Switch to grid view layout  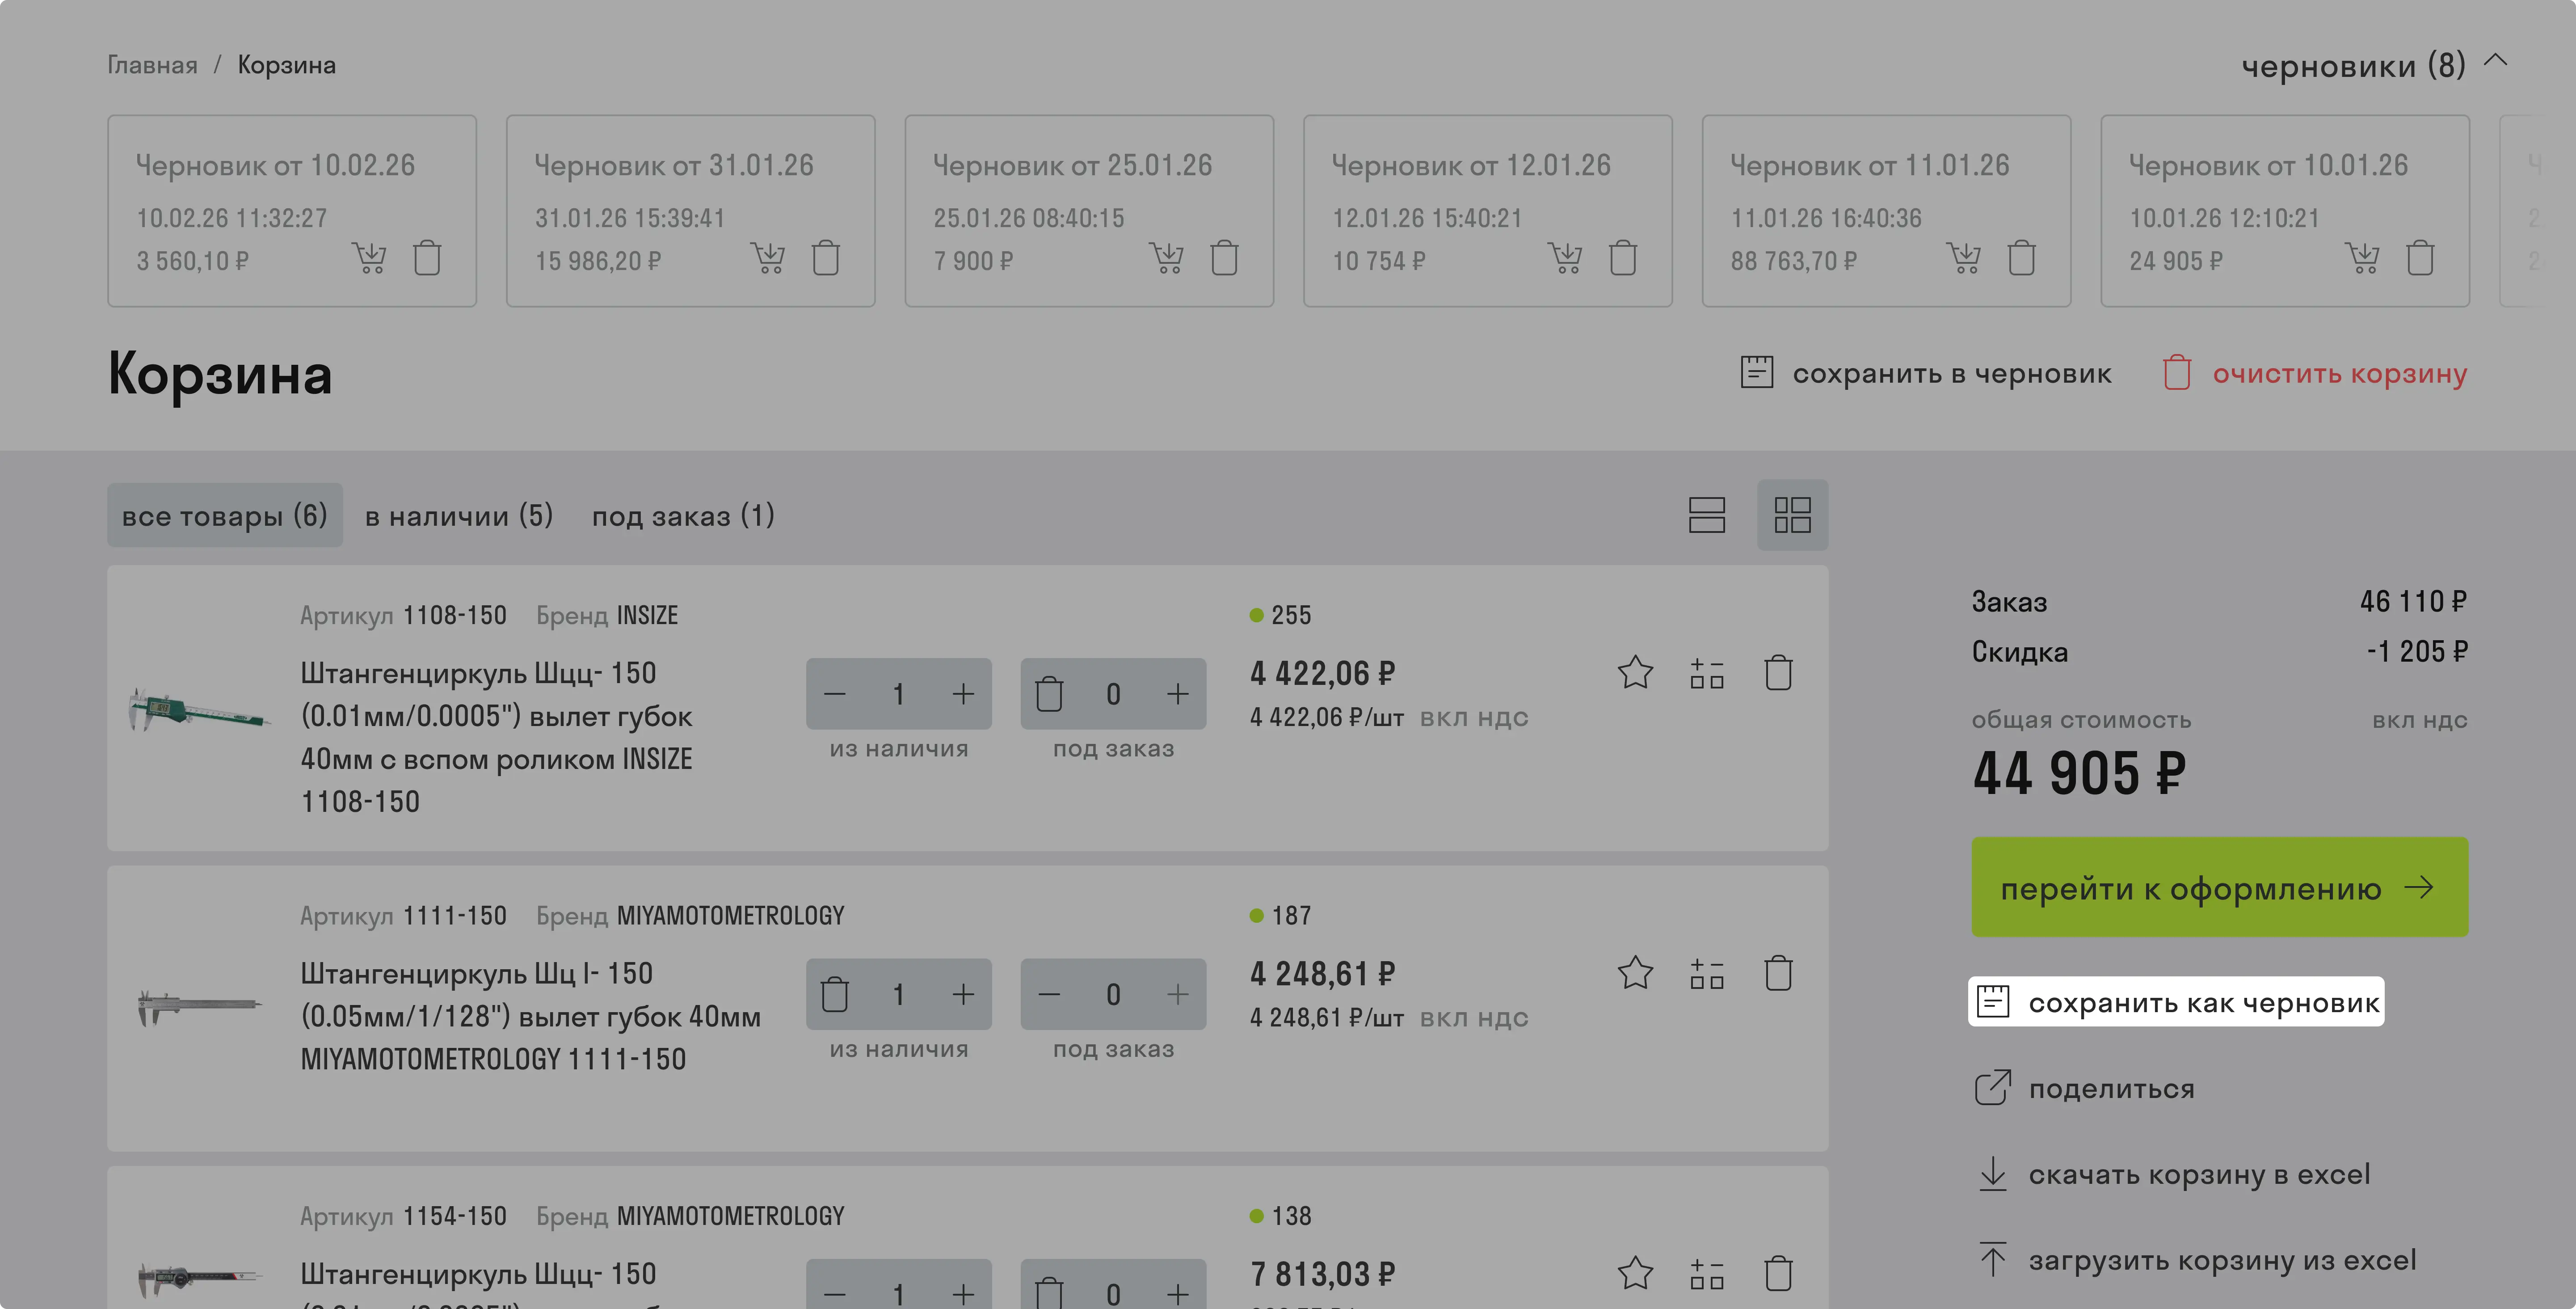pos(1792,515)
